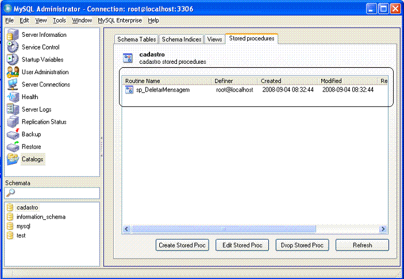
Task: Select the cadastro schema name
Action: [28, 207]
